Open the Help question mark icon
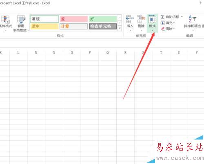The image size is (204, 164). tap(200, 3)
